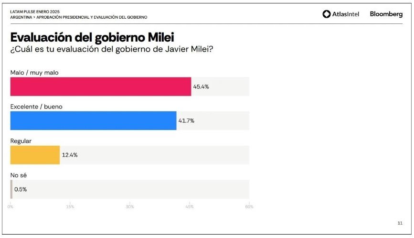Viewport: 414px width, 238px height.
Task: Click the "Excelente / bueno" category label
Action: click(36, 107)
